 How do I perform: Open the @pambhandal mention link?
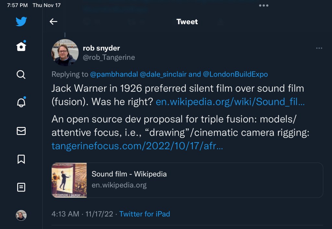[114, 74]
